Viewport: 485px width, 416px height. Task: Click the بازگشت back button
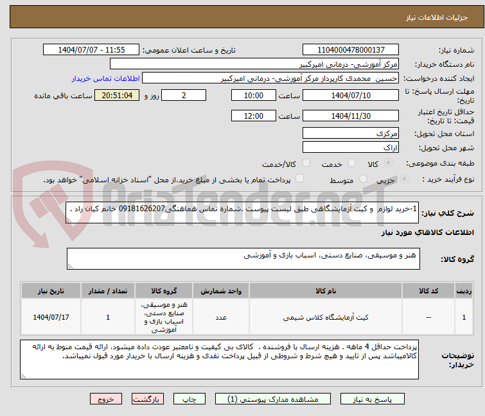148,399
